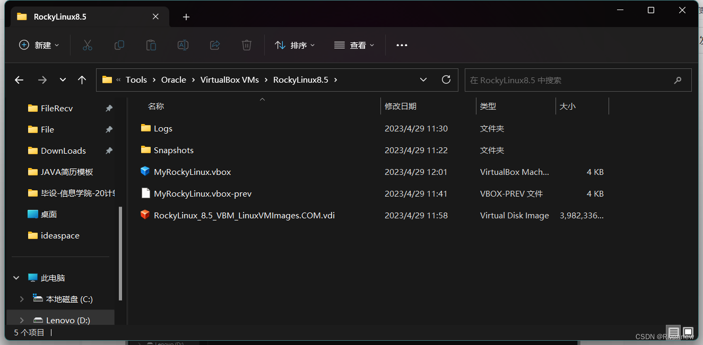
Task: Click the red .vdi disk image icon
Action: point(145,215)
